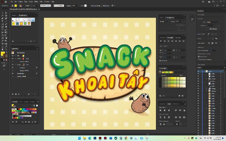Select the Pen tool
The height and width of the screenshot is (141, 226).
pos(3,18)
